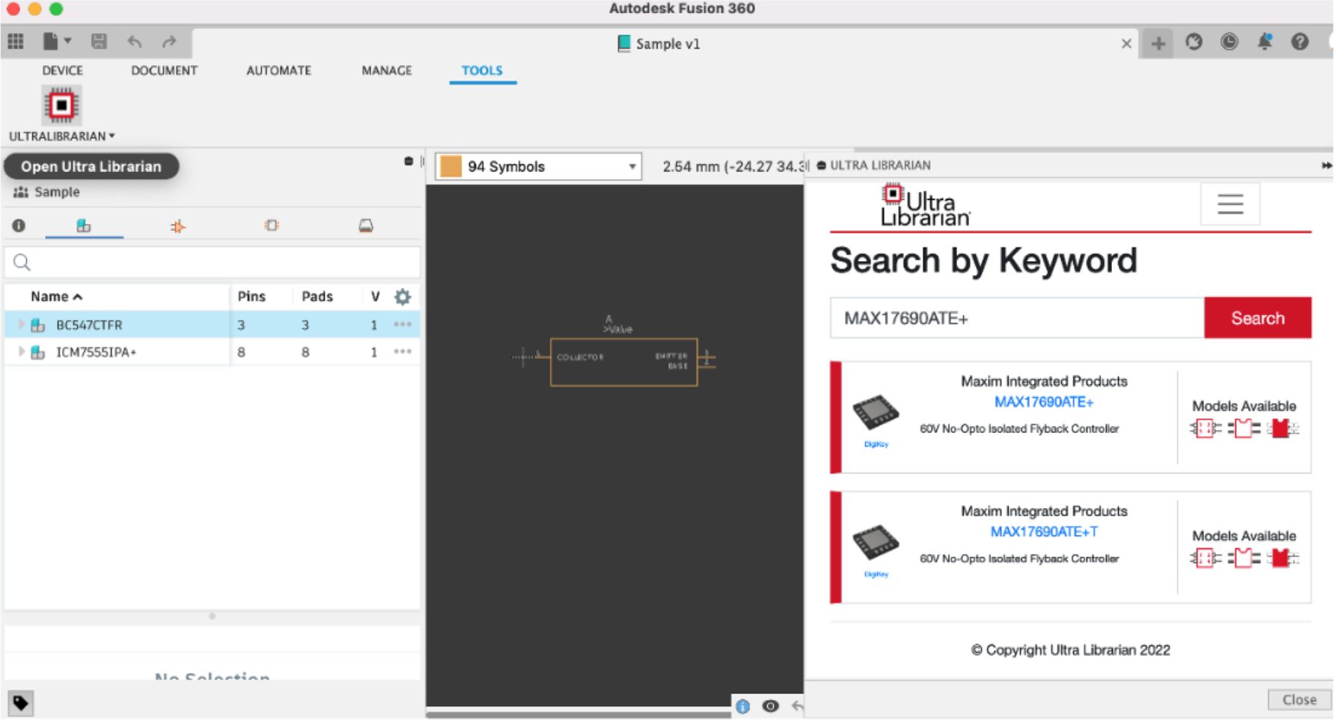Collapse the Ultra Librarian side panel
The width and height of the screenshot is (1335, 721).
(1326, 165)
